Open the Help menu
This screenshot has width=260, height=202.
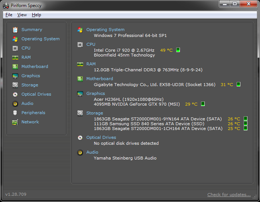pos(36,15)
